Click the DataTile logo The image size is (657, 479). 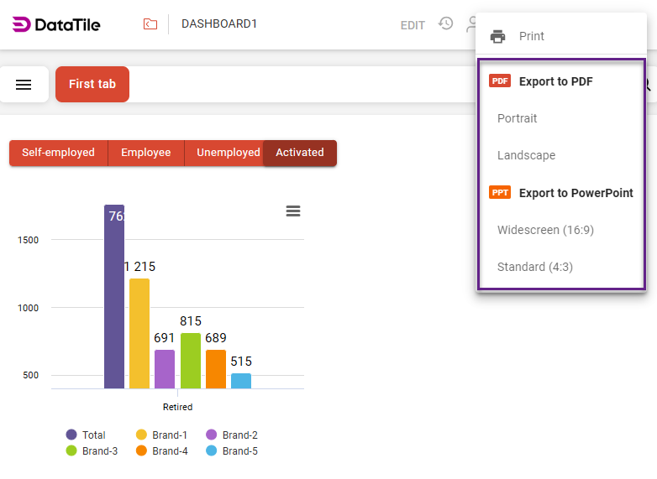(56, 24)
